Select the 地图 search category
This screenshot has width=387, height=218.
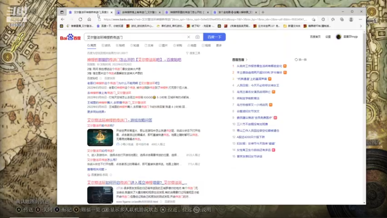(192, 46)
